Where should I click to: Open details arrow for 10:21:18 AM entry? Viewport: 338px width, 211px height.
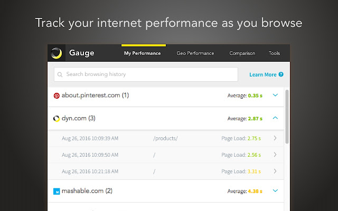coord(275,171)
